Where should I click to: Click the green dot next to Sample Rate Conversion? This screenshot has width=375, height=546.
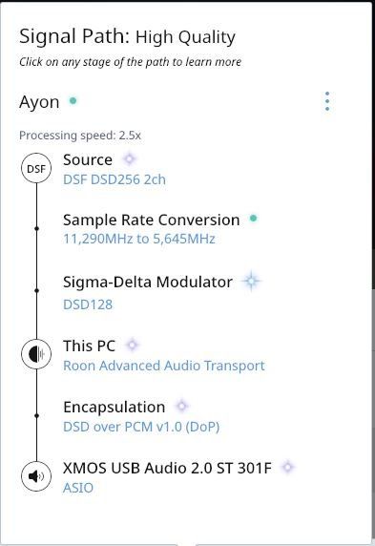[254, 219]
